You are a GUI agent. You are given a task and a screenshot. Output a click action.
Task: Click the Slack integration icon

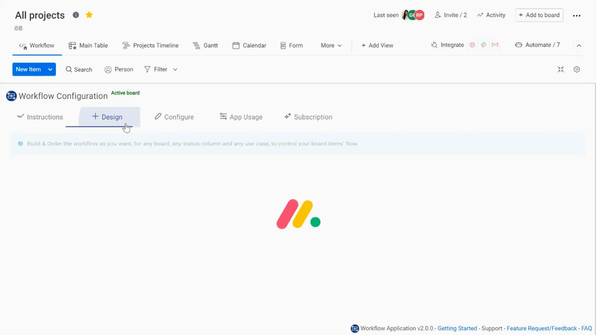pyautogui.click(x=484, y=45)
